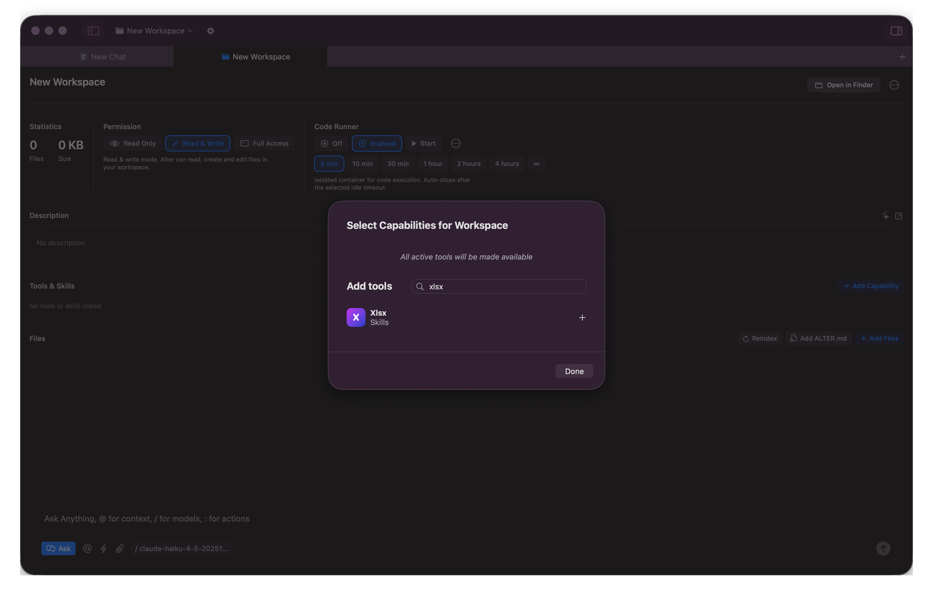Image resolution: width=933 pixels, height=600 pixels.
Task: Choose the 2 hours idle timeout
Action: point(469,164)
